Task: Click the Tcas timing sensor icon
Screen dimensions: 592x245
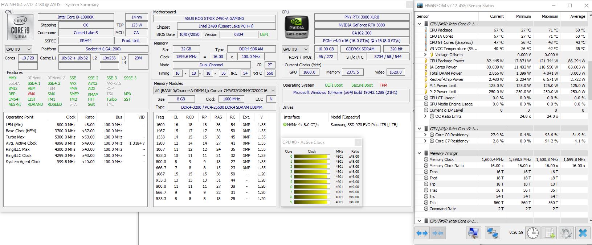Action: point(426,172)
